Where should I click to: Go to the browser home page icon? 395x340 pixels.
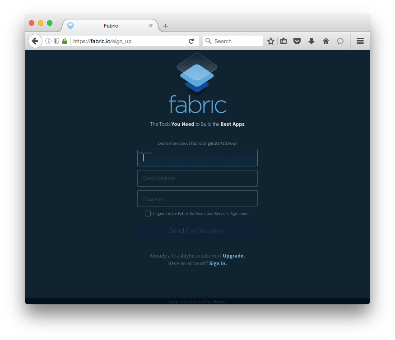tap(326, 41)
